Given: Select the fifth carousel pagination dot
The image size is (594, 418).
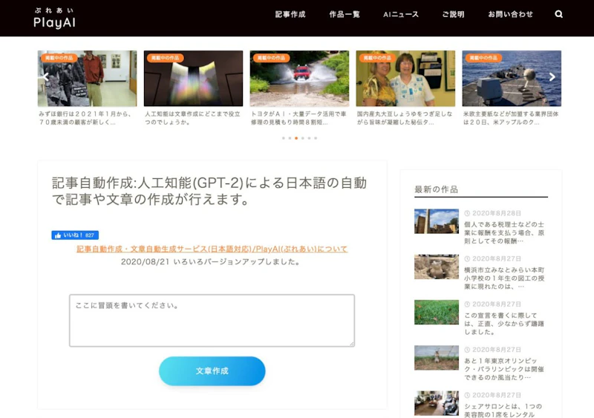Looking at the screenshot, I should [309, 138].
